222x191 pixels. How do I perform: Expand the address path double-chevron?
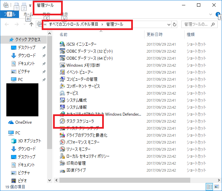(x=45, y=24)
